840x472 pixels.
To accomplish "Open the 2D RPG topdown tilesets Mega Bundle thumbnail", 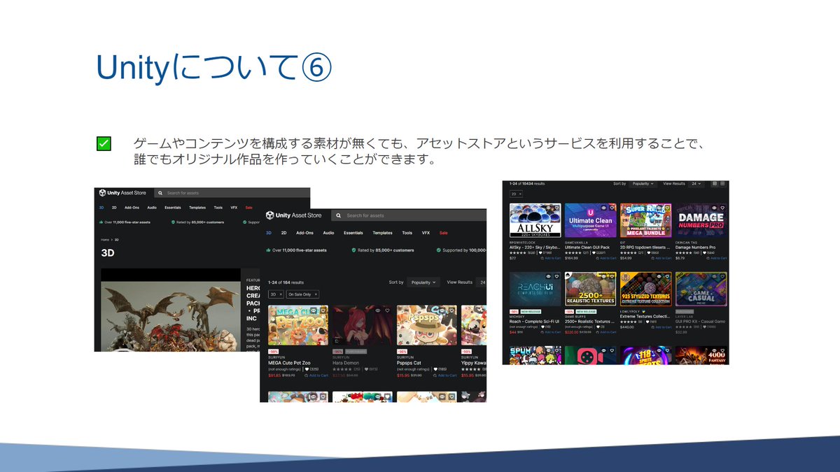I will (x=645, y=220).
